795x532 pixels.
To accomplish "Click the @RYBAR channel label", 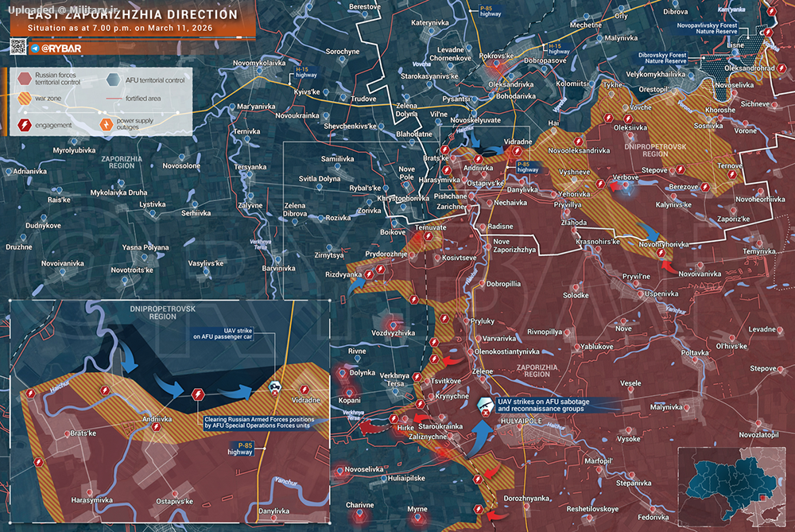I will pos(60,49).
